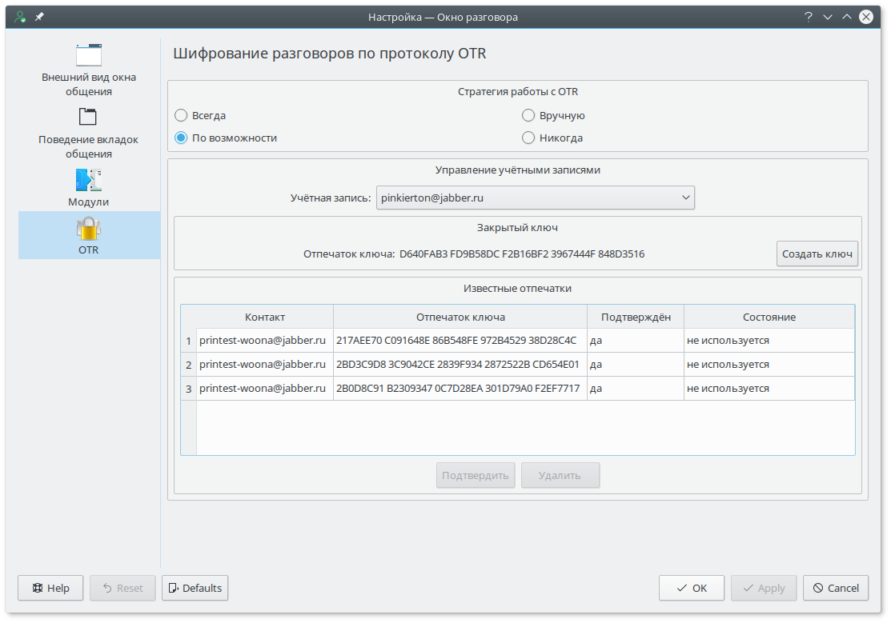Confirm with the OK button
Viewport: 891px width, 623px height.
coord(692,588)
